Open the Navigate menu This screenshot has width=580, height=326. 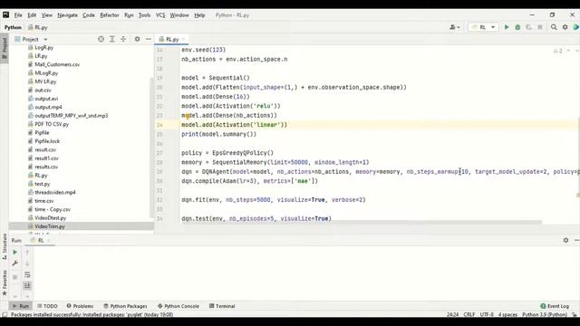(67, 15)
